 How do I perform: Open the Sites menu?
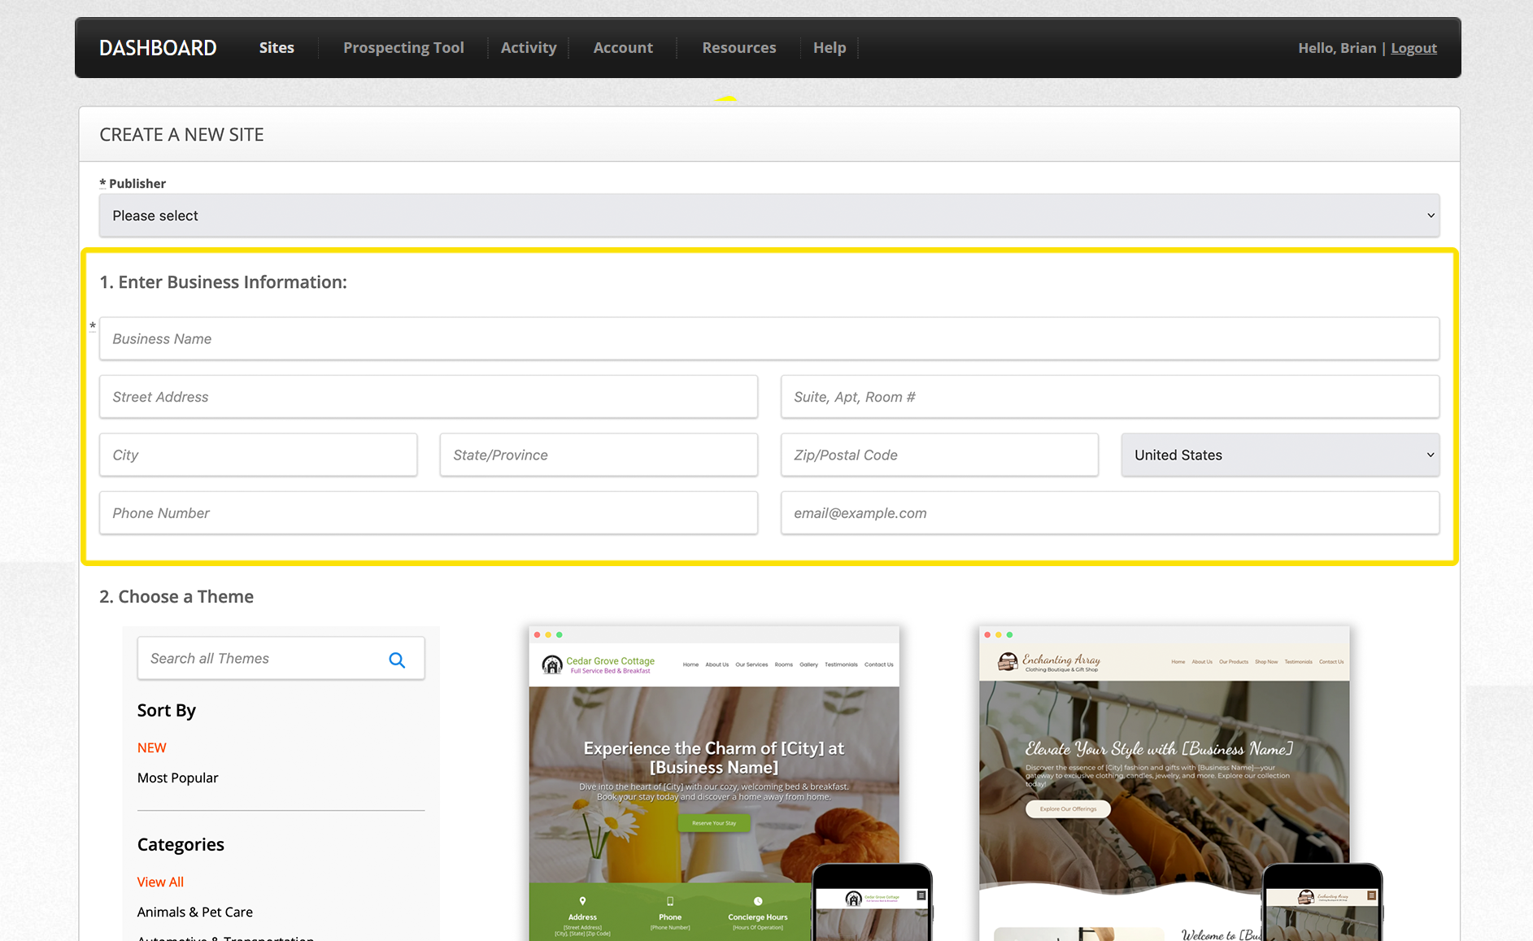tap(277, 48)
